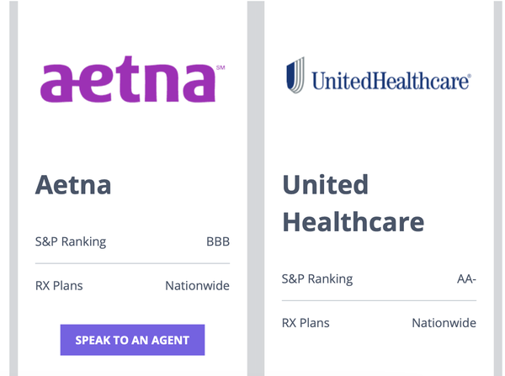Image resolution: width=505 pixels, height=376 pixels.
Task: Click the divider line in the Aetna card
Action: (x=132, y=264)
